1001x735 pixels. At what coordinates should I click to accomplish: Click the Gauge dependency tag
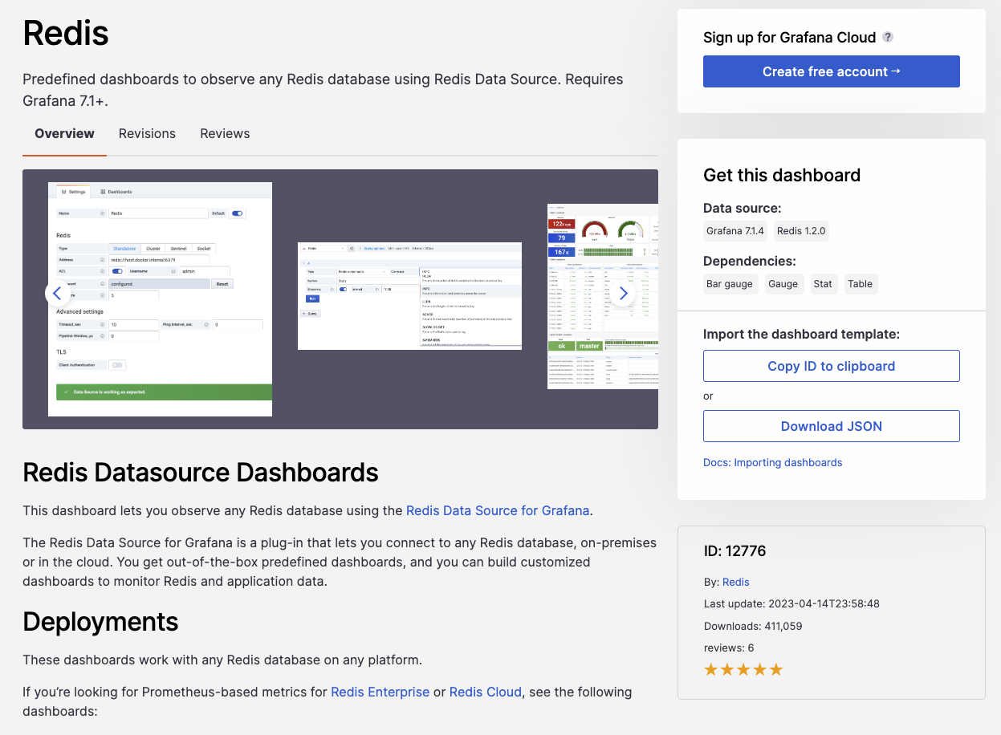pos(783,284)
